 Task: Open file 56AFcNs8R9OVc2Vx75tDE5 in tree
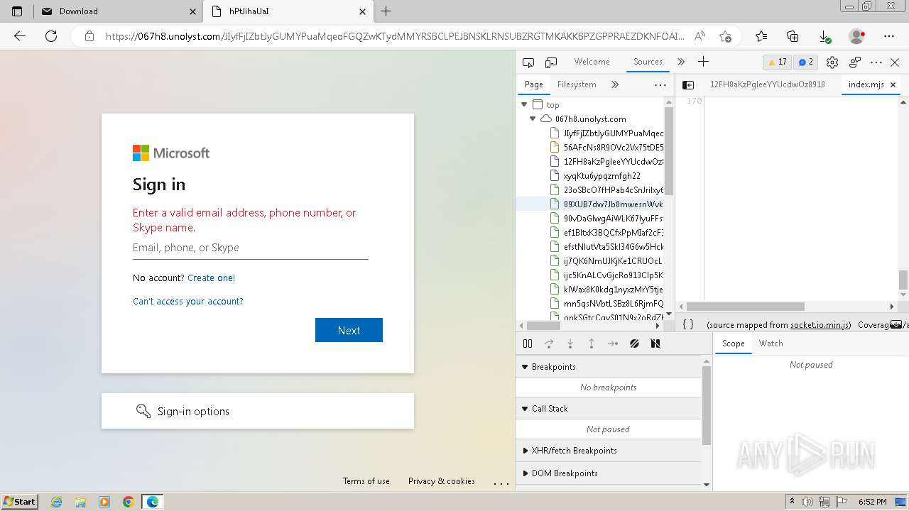point(607,148)
